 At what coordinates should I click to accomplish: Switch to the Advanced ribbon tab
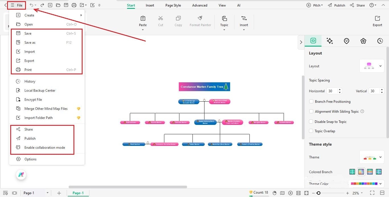click(x=200, y=5)
